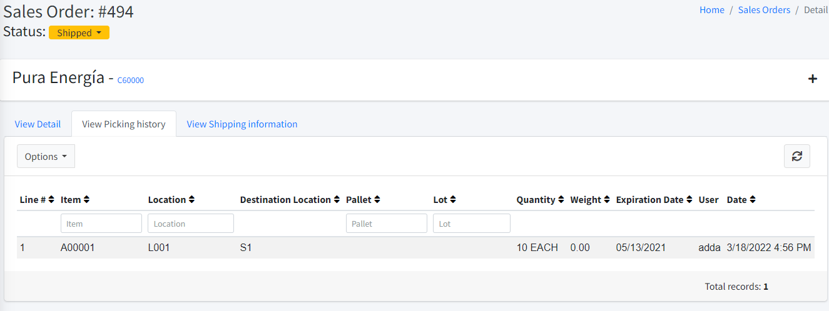The image size is (829, 311).
Task: Sort by Item column arrows
Action: [86, 200]
